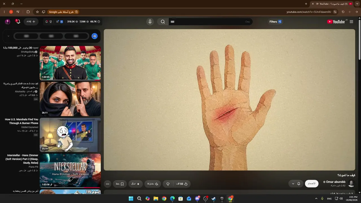Click the install/cast icon in address bar
The height and width of the screenshot is (203, 361).
click(43, 12)
